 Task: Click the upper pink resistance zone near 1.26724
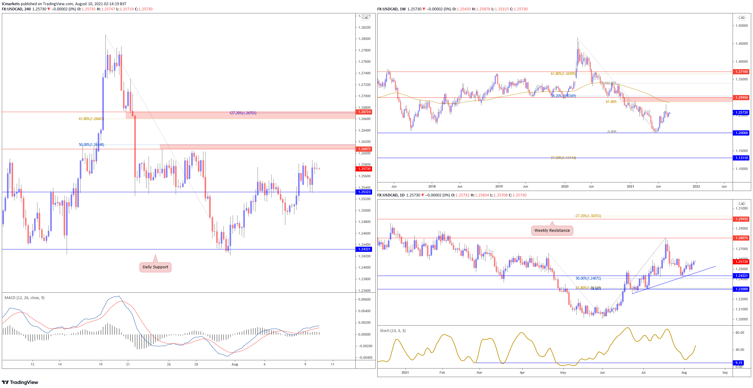[x=241, y=115]
